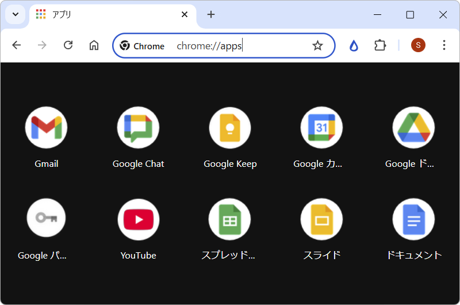The width and height of the screenshot is (460, 305).
Task: Open the Google Calendar app icon
Action: point(321,127)
